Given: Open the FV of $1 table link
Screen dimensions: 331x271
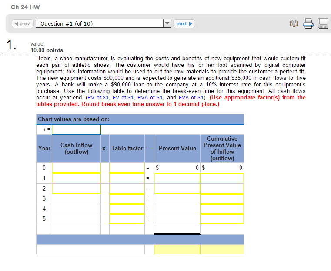Looking at the screenshot, I should click(x=123, y=98).
